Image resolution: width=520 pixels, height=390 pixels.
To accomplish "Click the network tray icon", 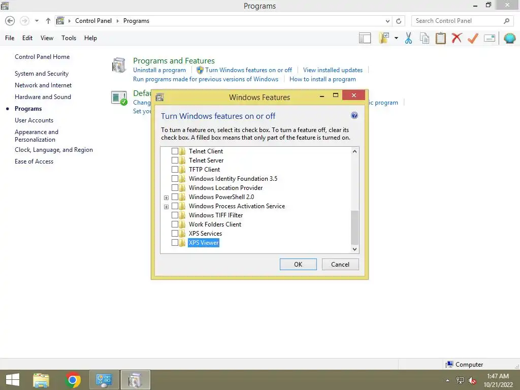I will point(460,380).
